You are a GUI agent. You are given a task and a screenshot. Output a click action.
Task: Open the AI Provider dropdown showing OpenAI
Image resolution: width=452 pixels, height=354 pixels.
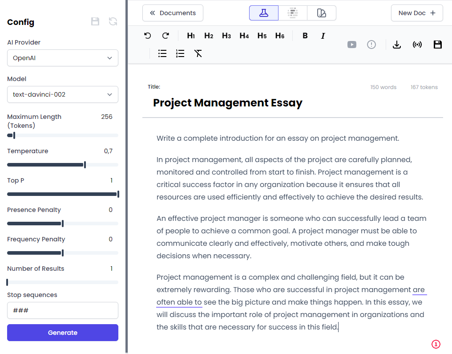(x=63, y=58)
